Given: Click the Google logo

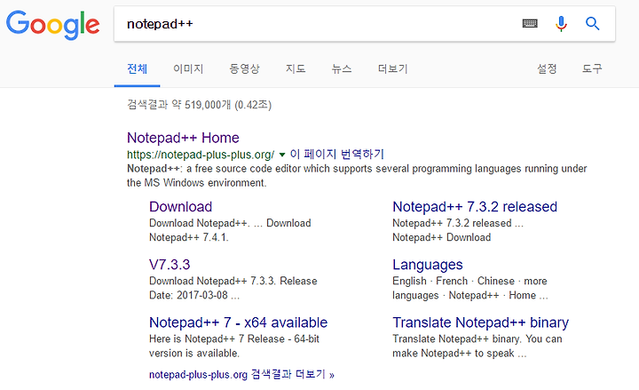Looking at the screenshot, I should click(x=52, y=25).
